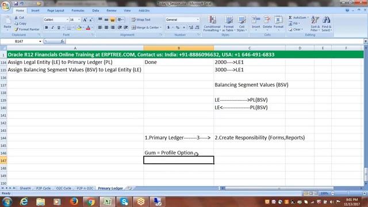Toggle Bold formatting
This screenshot has width=368, height=207.
coord(47,28)
